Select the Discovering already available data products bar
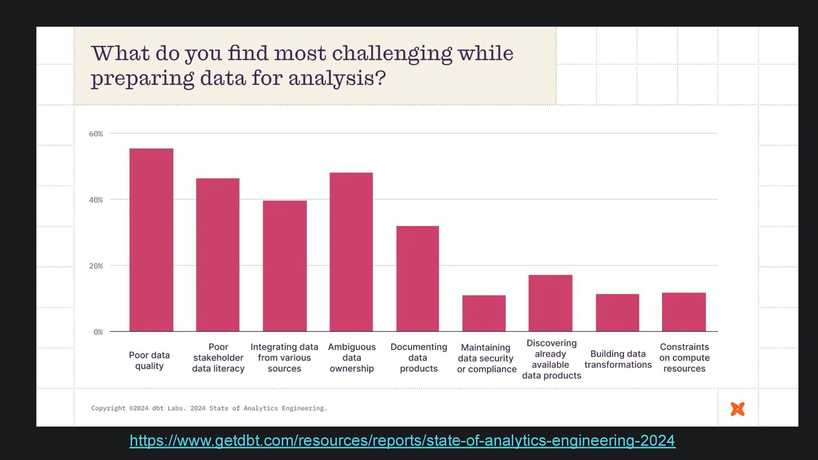The image size is (818, 460). pos(550,303)
